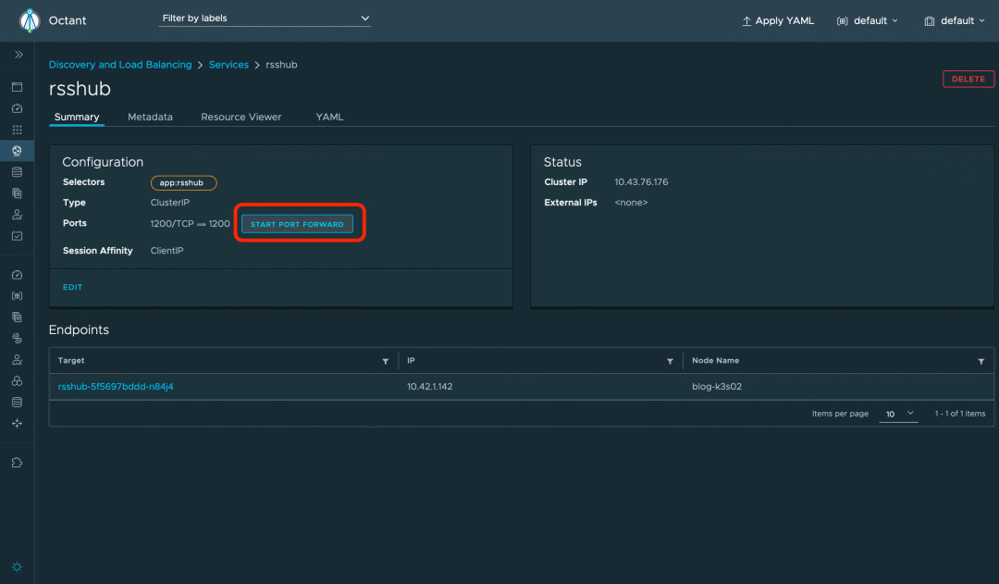The width and height of the screenshot is (999, 584).
Task: Click Apply YAML text in header
Action: (x=784, y=21)
